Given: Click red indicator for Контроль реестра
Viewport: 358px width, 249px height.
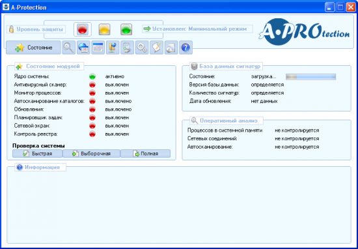Looking at the screenshot, I should pos(92,134).
